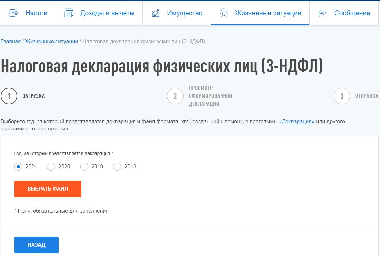Open the «Декларация» program link
The height and width of the screenshot is (256, 380).
point(297,122)
